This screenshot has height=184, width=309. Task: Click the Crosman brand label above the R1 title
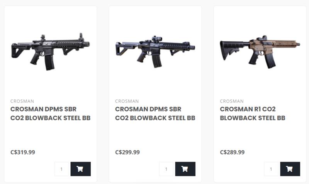tap(232, 101)
